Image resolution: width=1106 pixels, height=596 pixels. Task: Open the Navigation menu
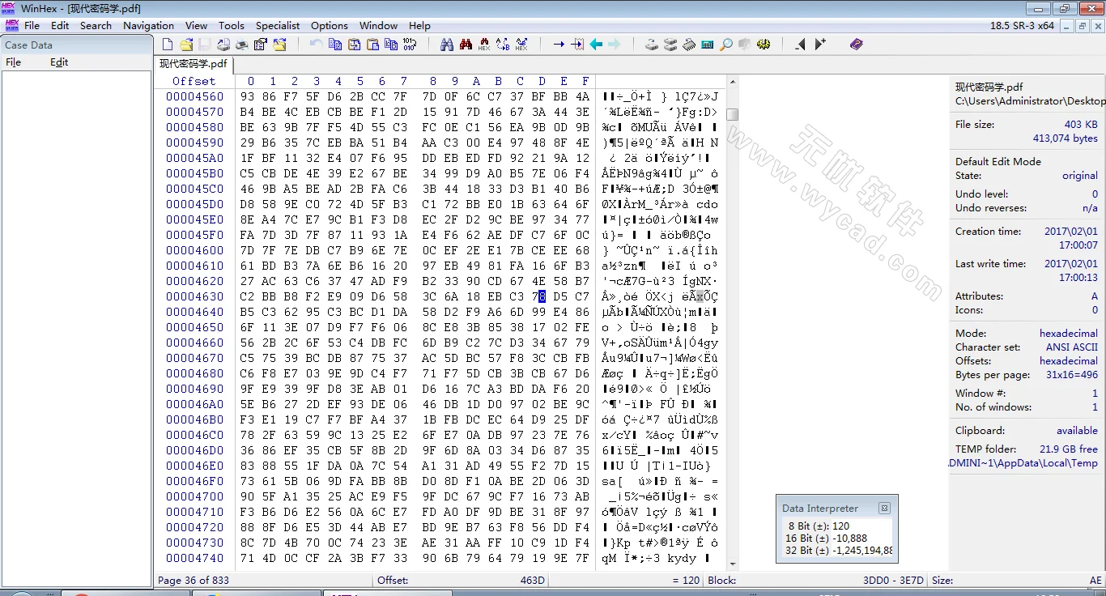click(x=148, y=25)
